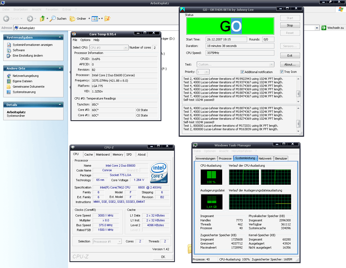Switch to the SPD tab in CPU-Z
Screen dimensions: 346x268
click(129, 154)
